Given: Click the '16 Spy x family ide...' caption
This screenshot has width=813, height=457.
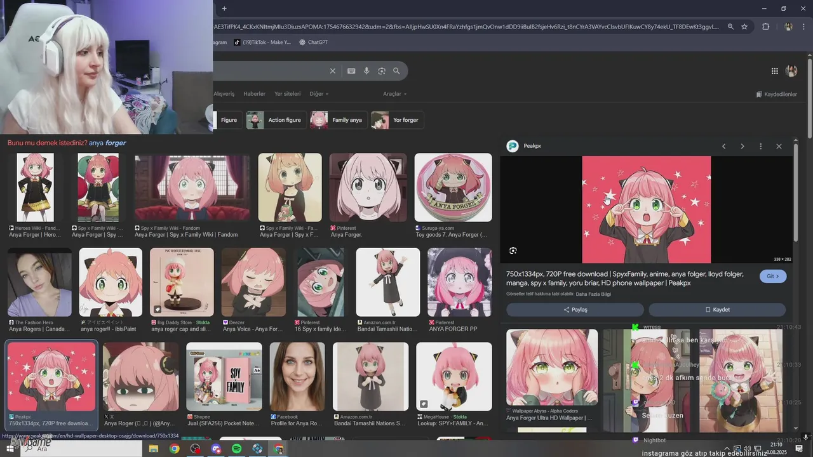Looking at the screenshot, I should (x=320, y=329).
